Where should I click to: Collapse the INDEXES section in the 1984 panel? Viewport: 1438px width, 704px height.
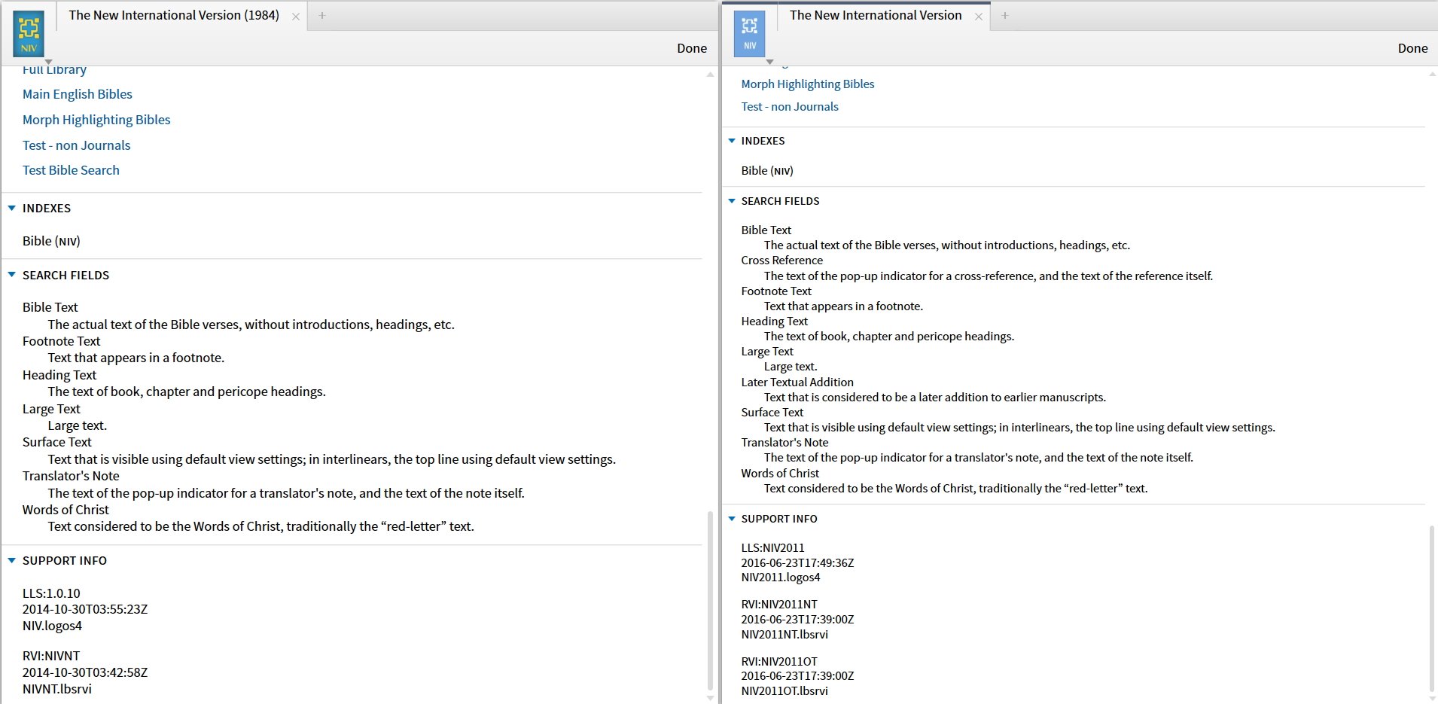pyautogui.click(x=12, y=208)
